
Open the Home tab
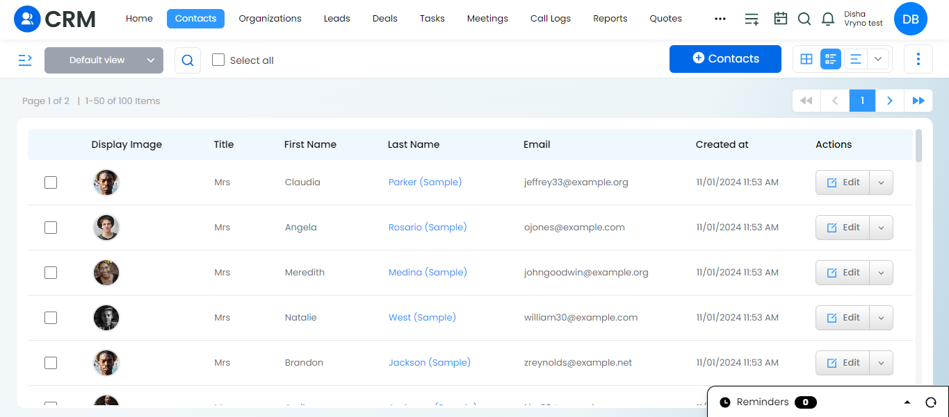click(x=139, y=19)
